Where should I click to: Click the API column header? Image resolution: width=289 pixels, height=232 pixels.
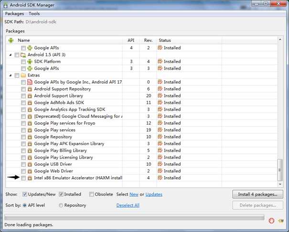pos(131,40)
